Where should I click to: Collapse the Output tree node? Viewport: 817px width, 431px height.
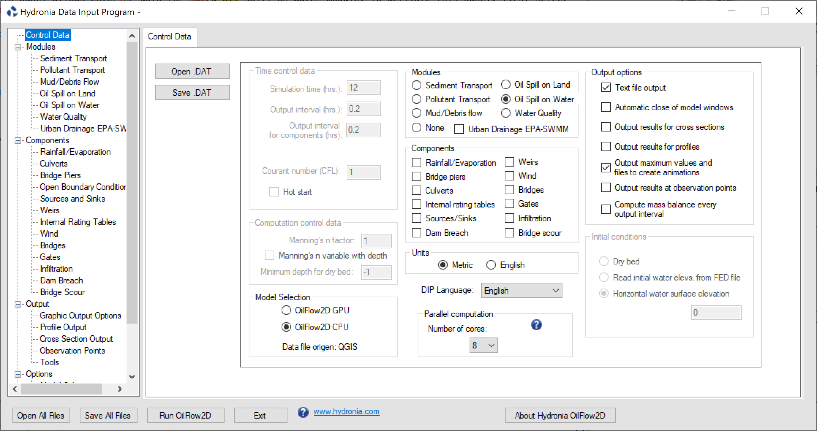click(18, 304)
